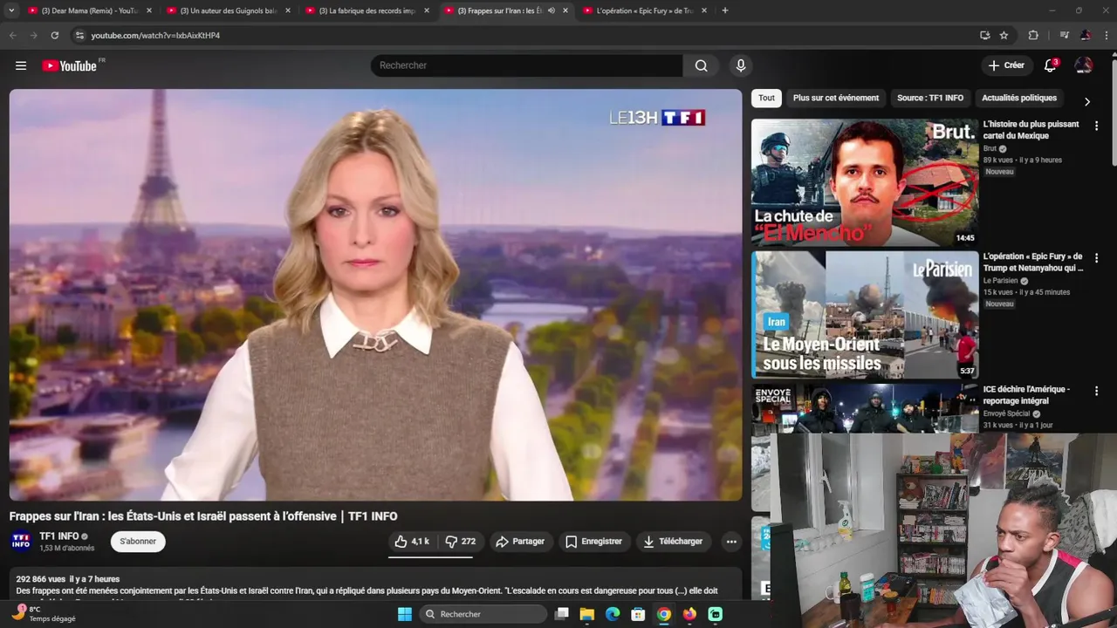Bookmark this page with the star

point(1004,36)
